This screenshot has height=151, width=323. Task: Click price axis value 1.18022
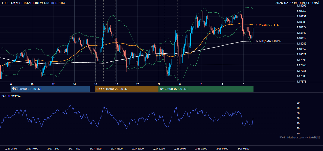[301, 54]
